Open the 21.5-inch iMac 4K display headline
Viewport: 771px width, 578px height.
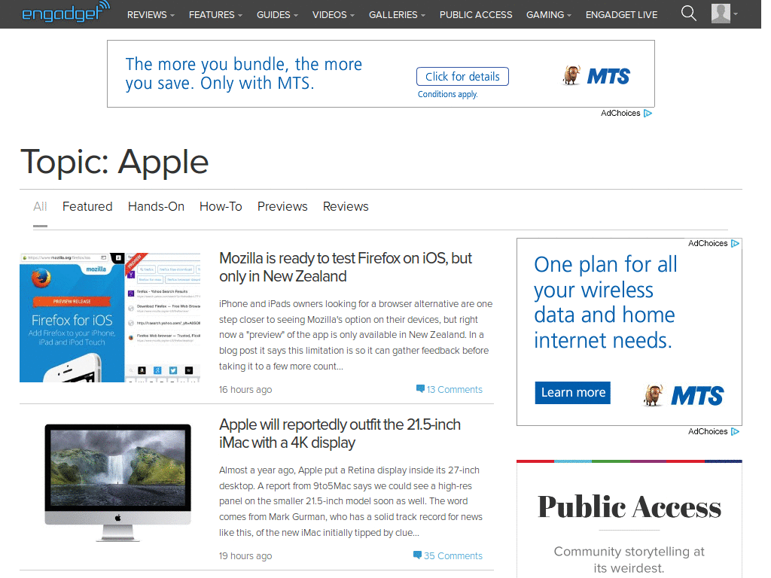point(340,433)
